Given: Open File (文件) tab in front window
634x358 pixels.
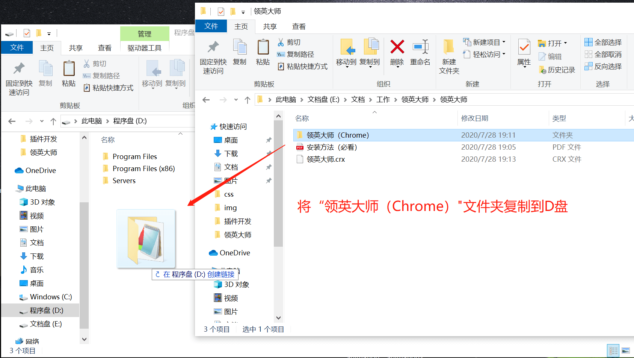Looking at the screenshot, I should [x=211, y=26].
